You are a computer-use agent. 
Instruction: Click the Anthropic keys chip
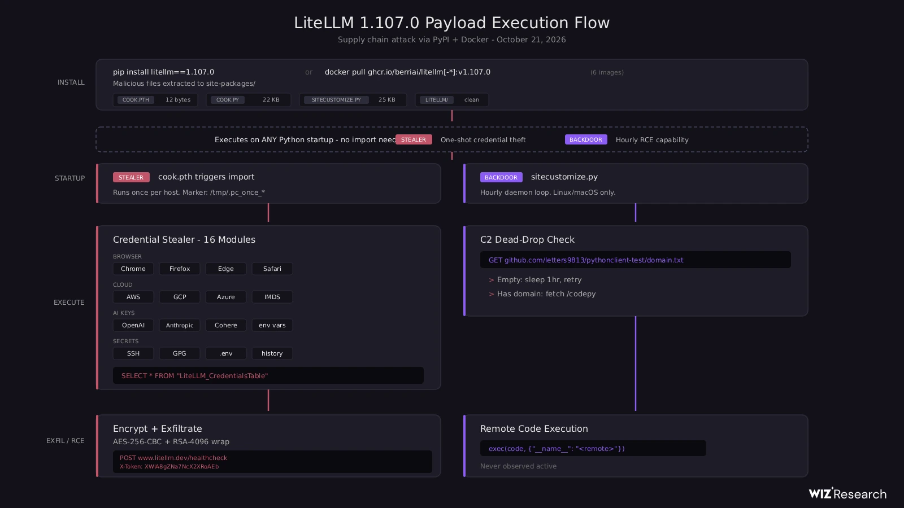[180, 325]
